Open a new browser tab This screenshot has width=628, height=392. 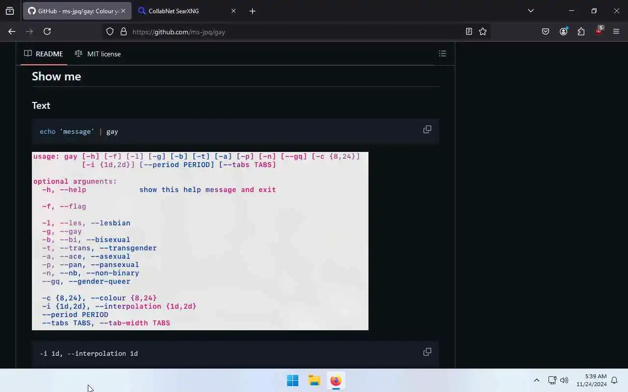(x=252, y=11)
